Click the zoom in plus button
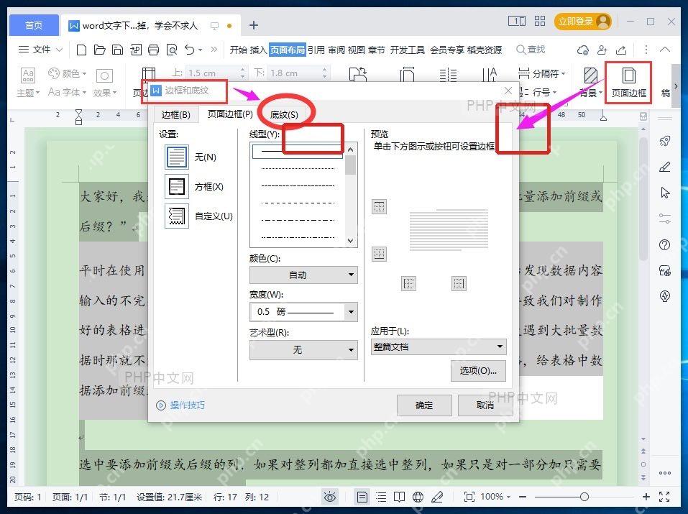The width and height of the screenshot is (688, 514). coord(646,497)
